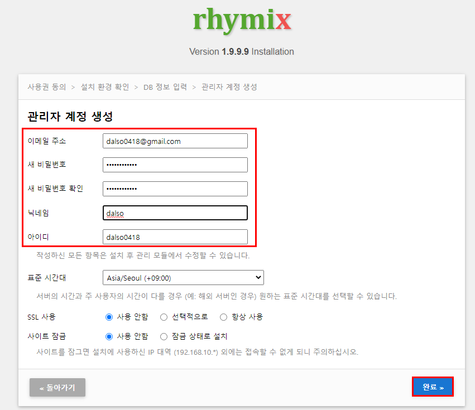The width and height of the screenshot is (475, 410).
Task: Click the 새 비밀번호 확인 label
Action: click(55, 189)
